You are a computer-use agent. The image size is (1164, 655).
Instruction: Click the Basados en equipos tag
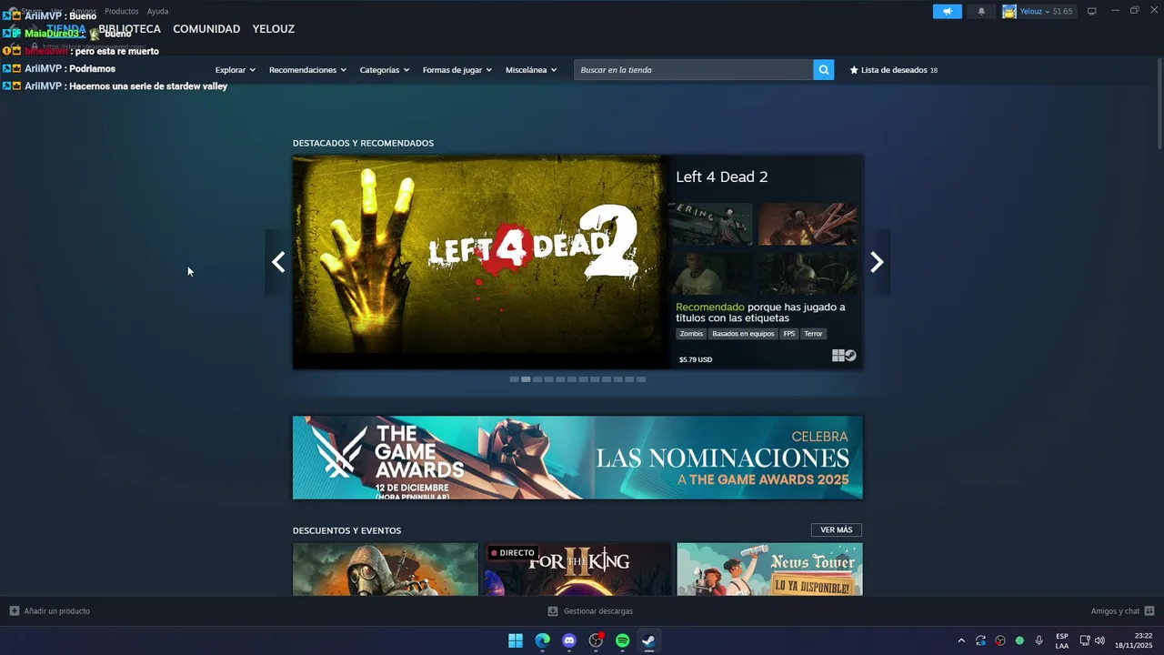(x=743, y=334)
